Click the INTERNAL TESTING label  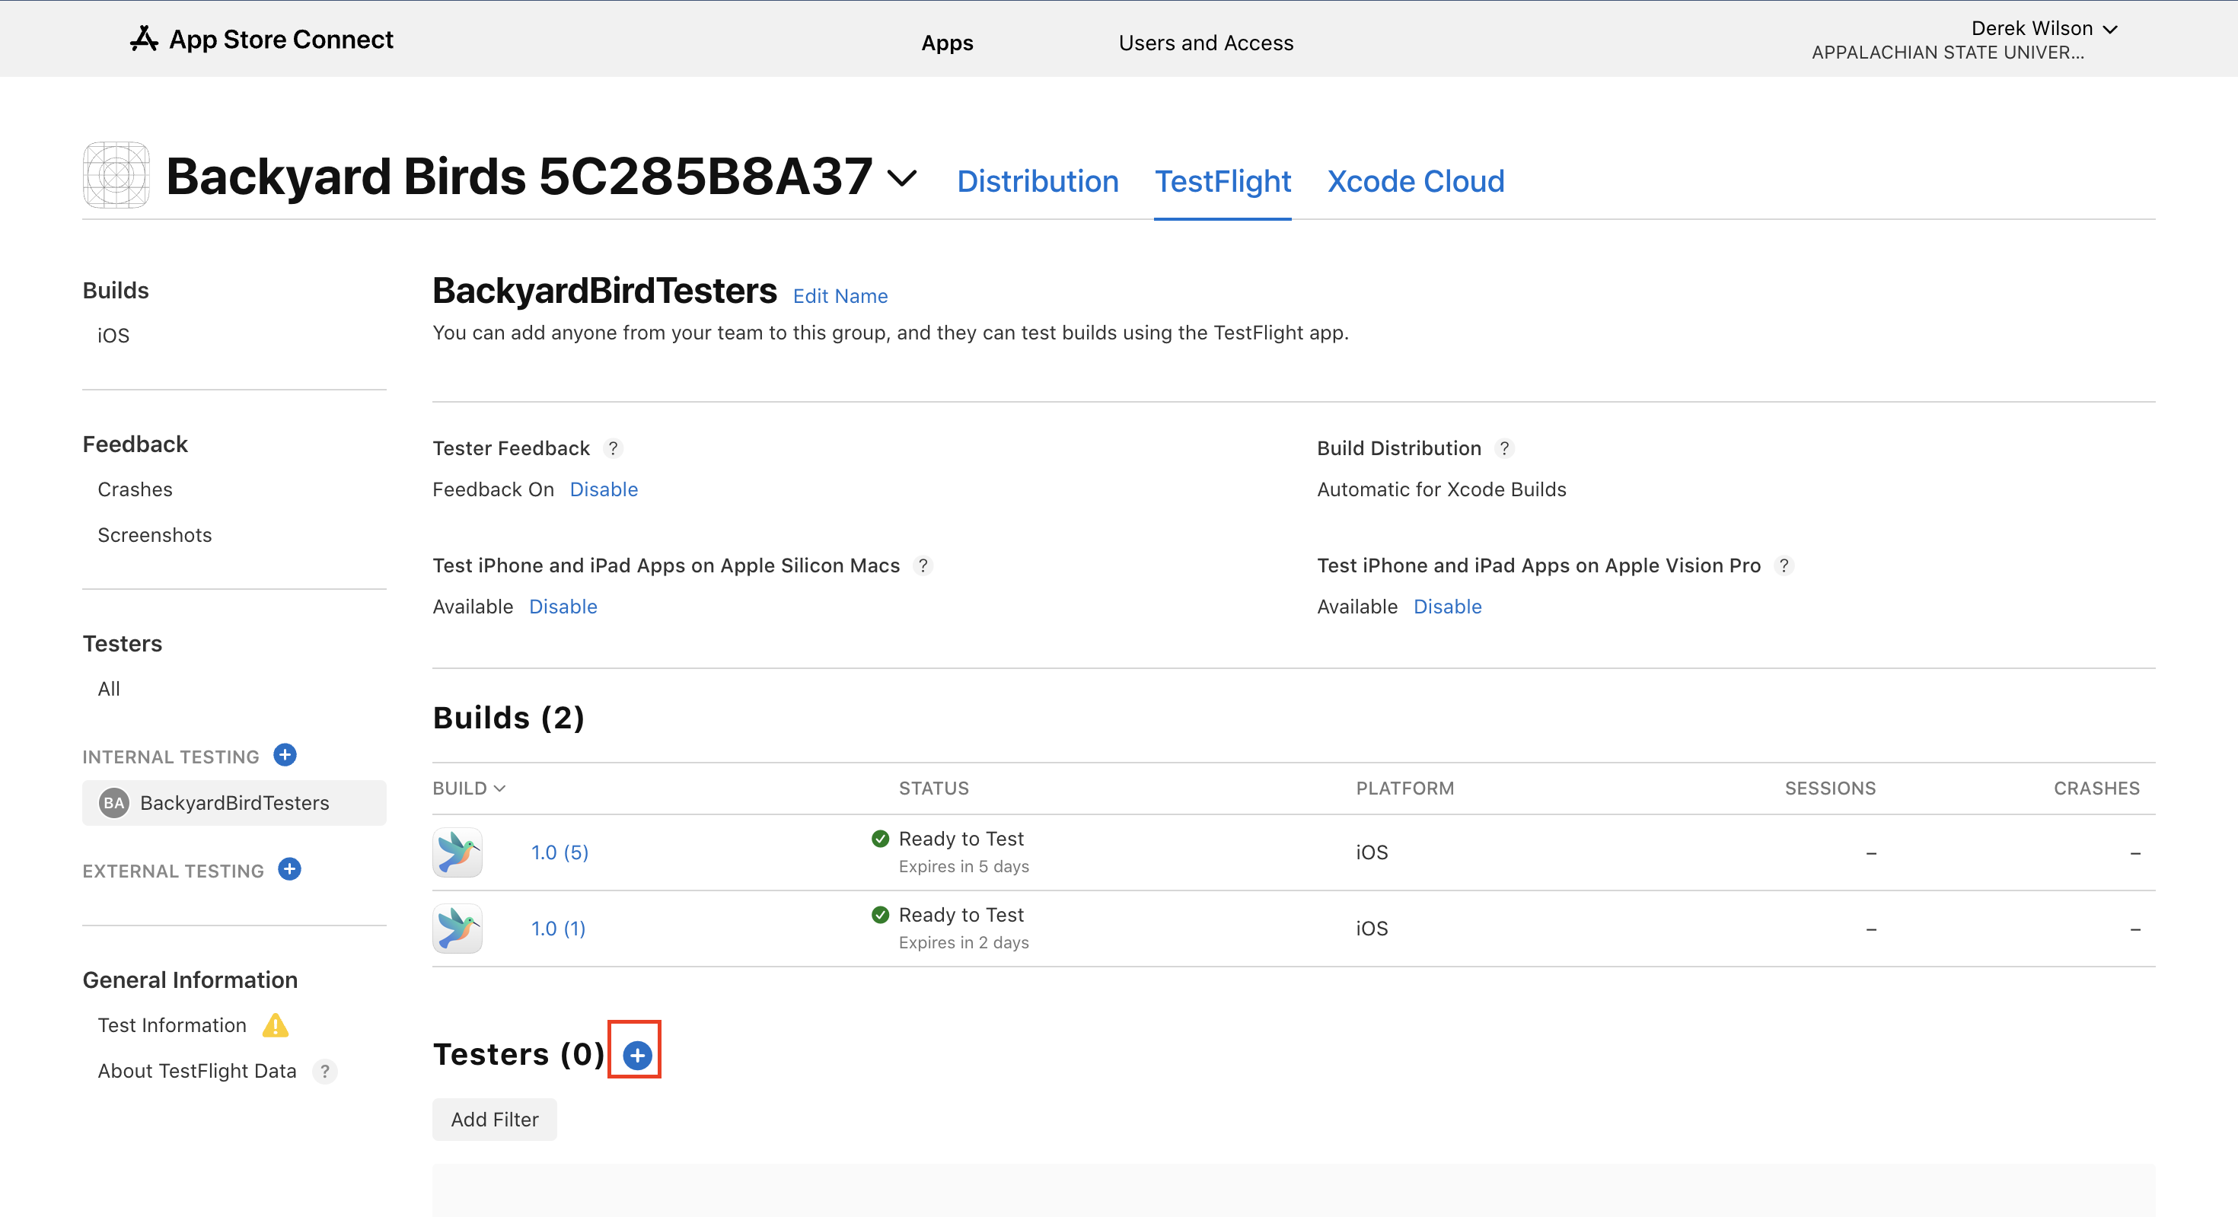point(171,757)
